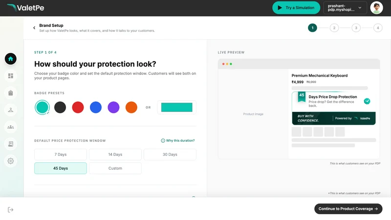Open the user avatar profile
Viewport: 391px width, 220px height.
pos(376,8)
